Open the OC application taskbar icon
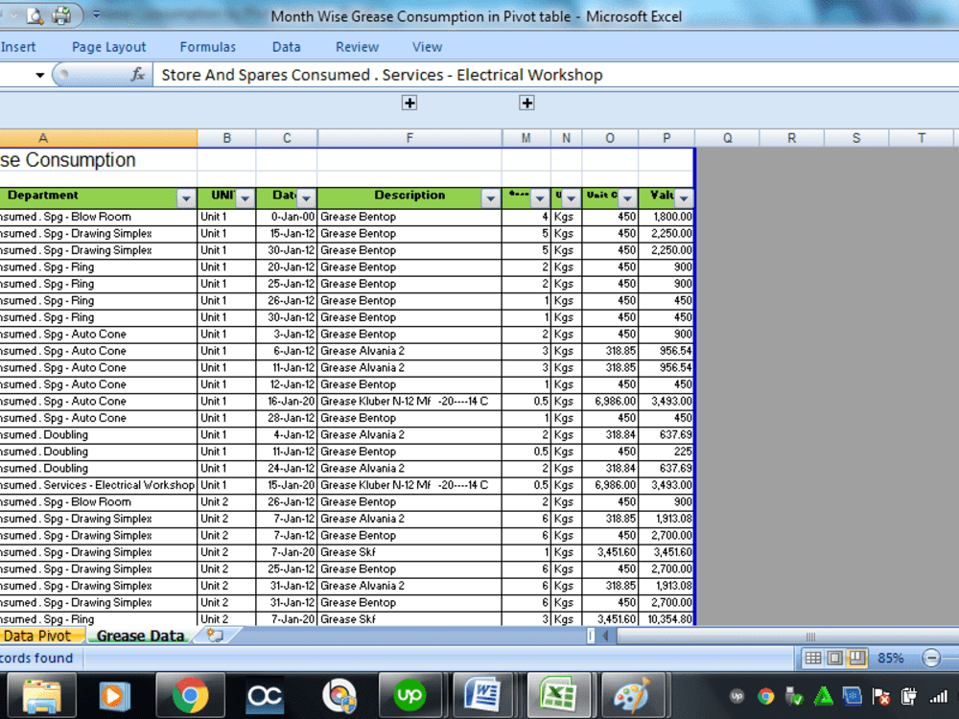Viewport: 959px width, 719px height. [x=265, y=696]
